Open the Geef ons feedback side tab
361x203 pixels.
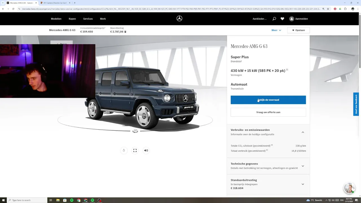pyautogui.click(x=356, y=104)
